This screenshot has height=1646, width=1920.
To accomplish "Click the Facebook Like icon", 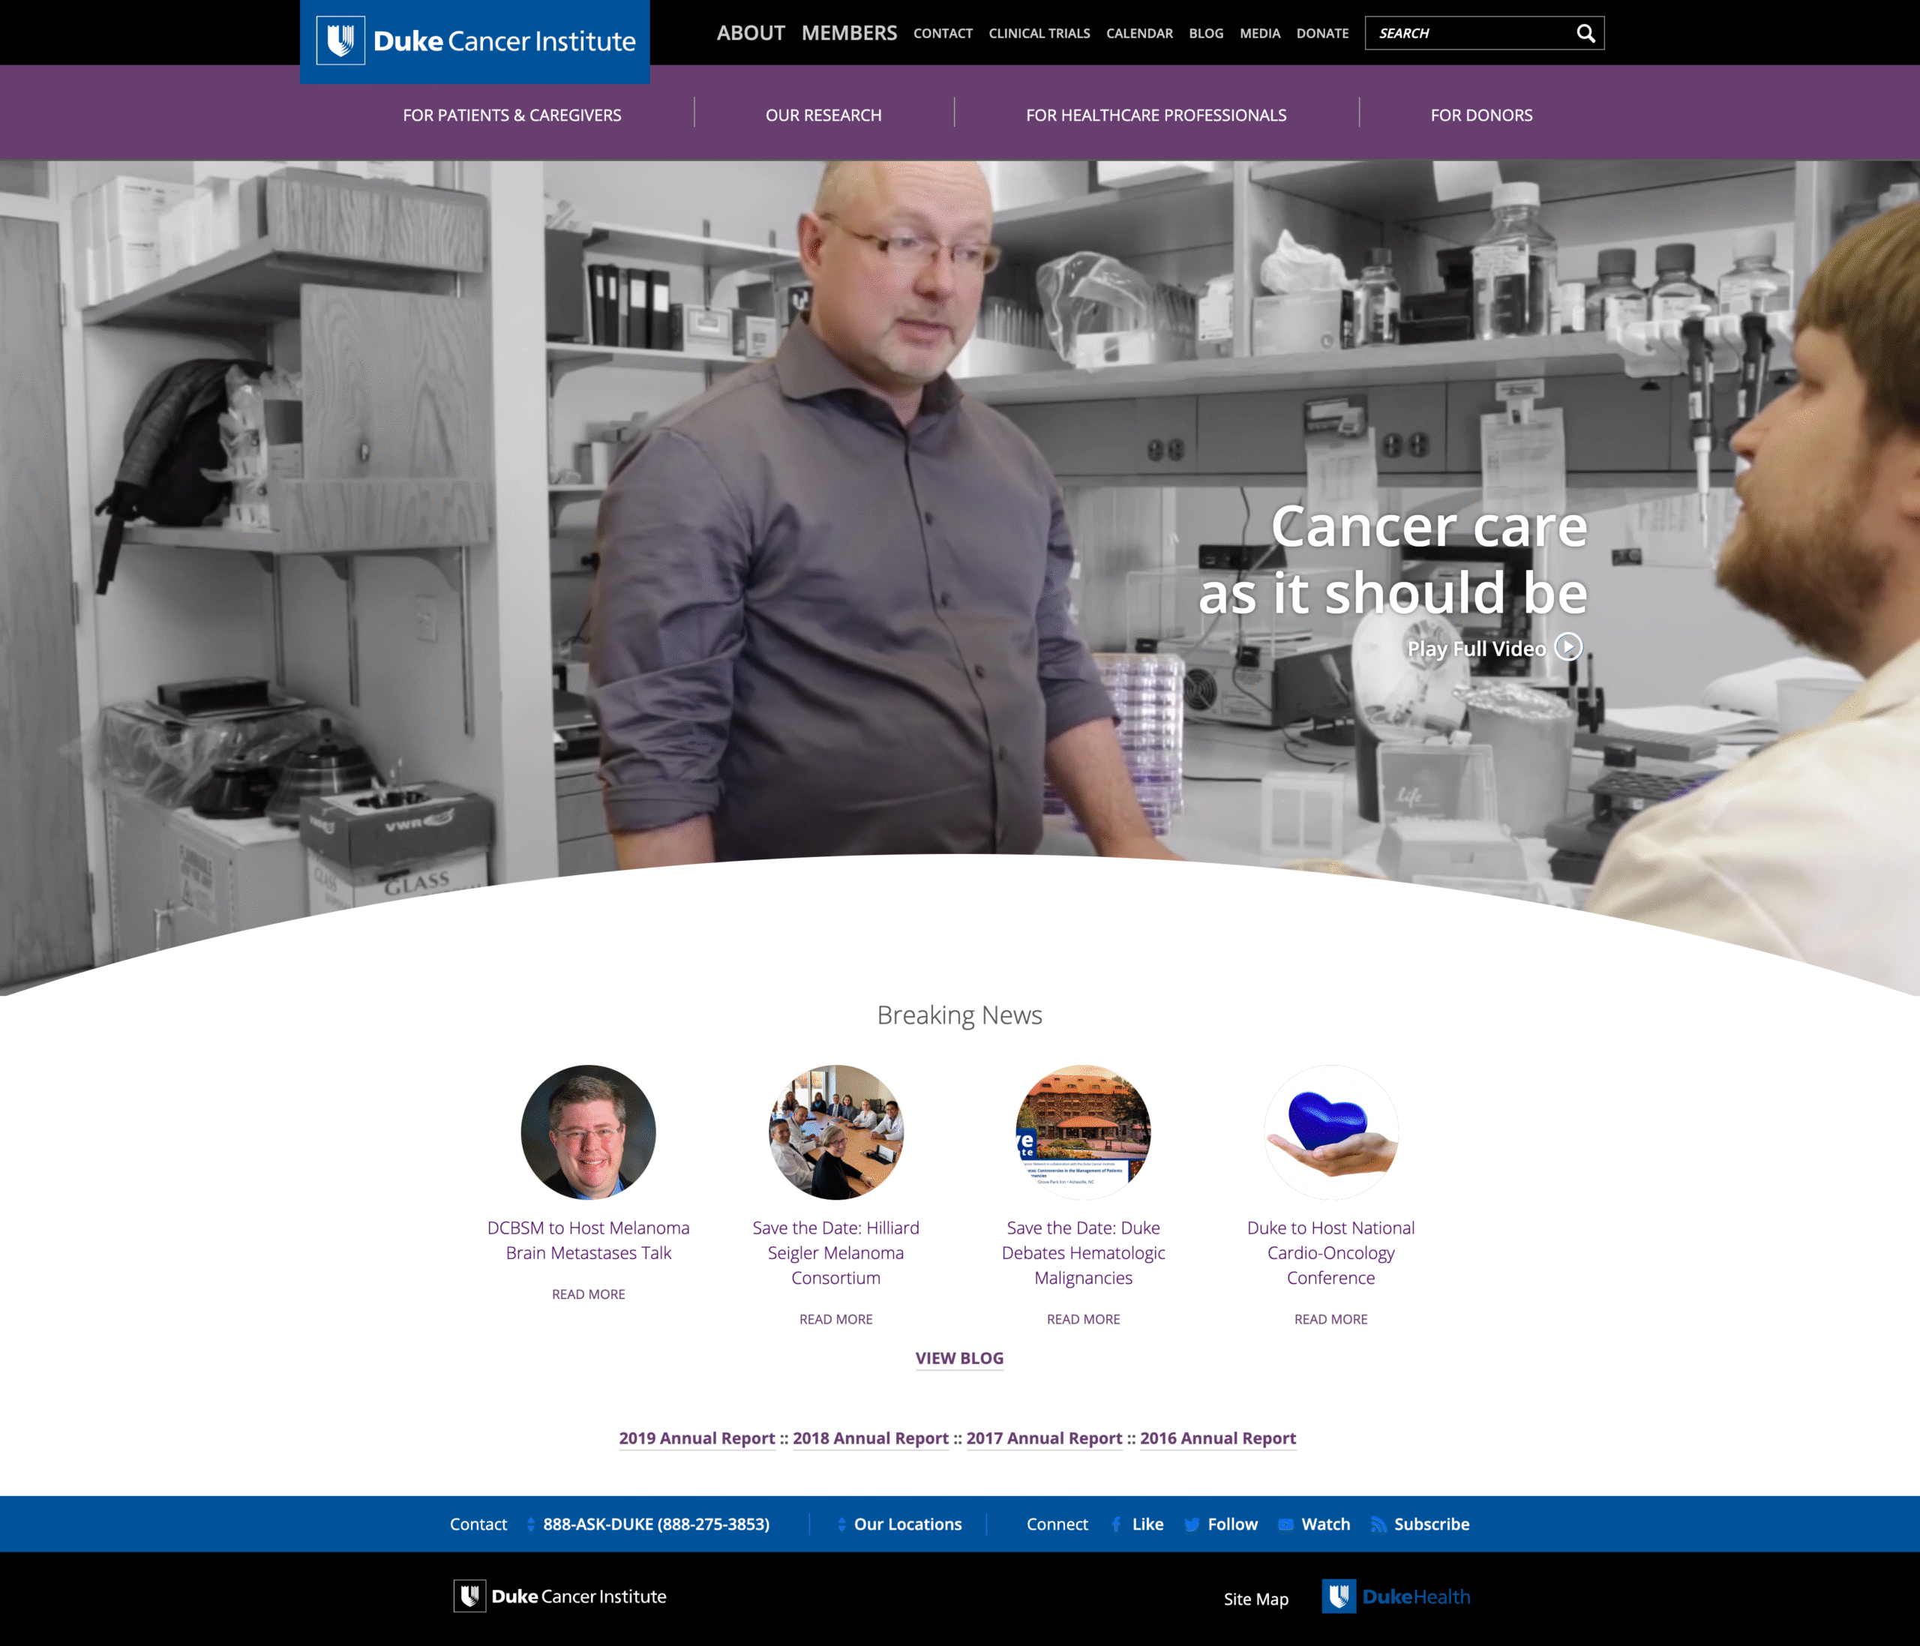I will click(1116, 1525).
